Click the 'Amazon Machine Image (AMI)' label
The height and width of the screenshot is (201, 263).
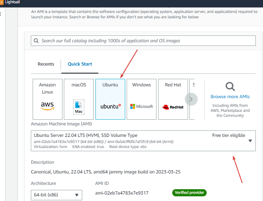tap(61, 124)
